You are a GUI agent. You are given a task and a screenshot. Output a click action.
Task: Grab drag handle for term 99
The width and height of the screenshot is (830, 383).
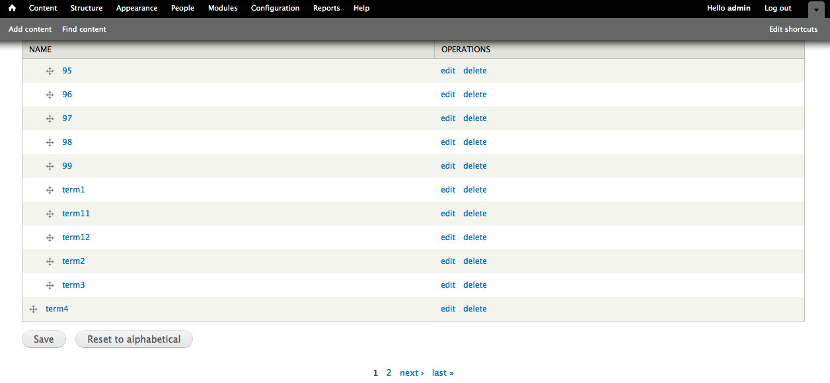pos(50,166)
